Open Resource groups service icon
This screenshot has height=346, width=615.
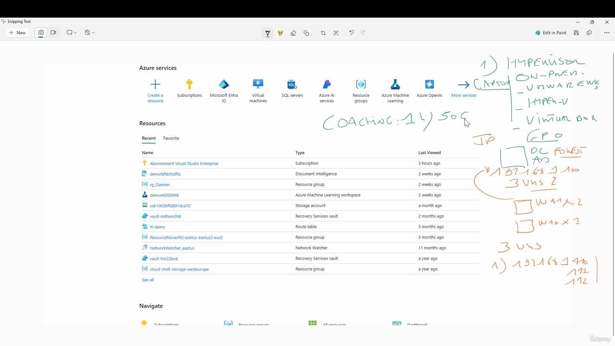pyautogui.click(x=361, y=85)
